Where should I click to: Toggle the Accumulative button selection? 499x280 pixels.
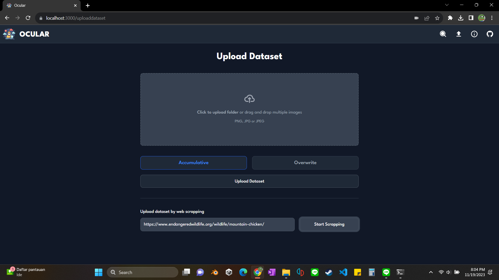pos(194,163)
